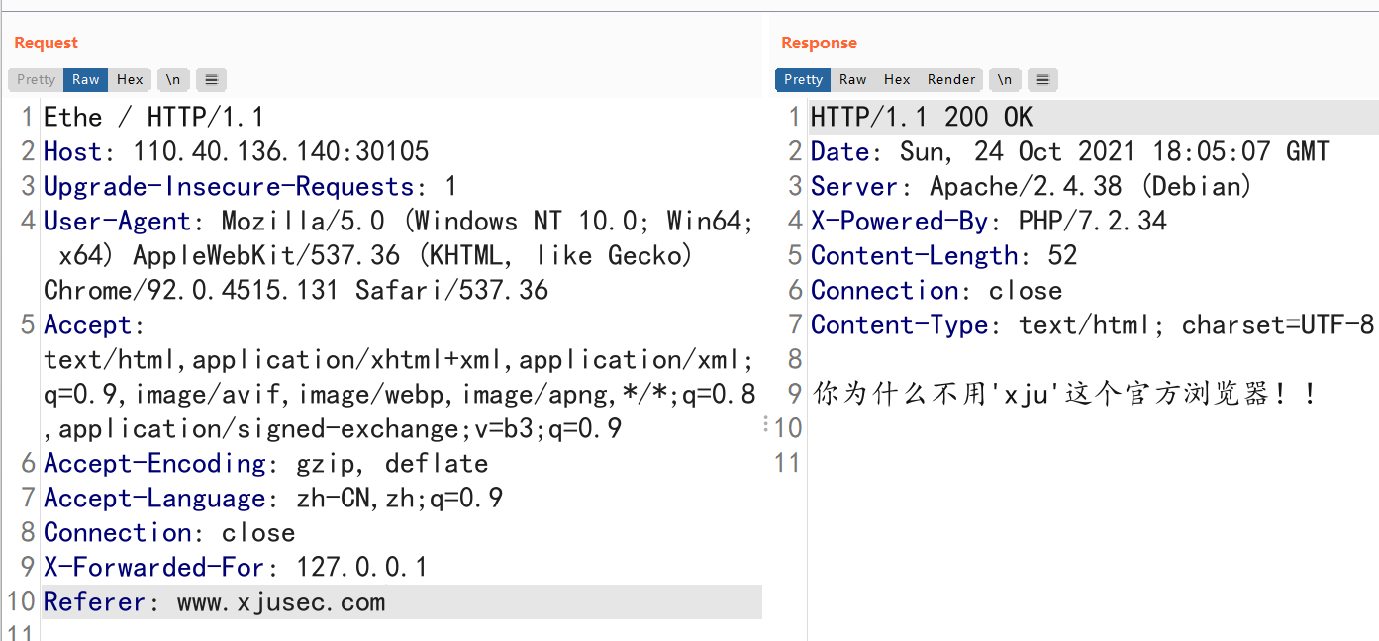Click the Request panel title label
Screen dimensions: 1379x641
click(x=44, y=43)
